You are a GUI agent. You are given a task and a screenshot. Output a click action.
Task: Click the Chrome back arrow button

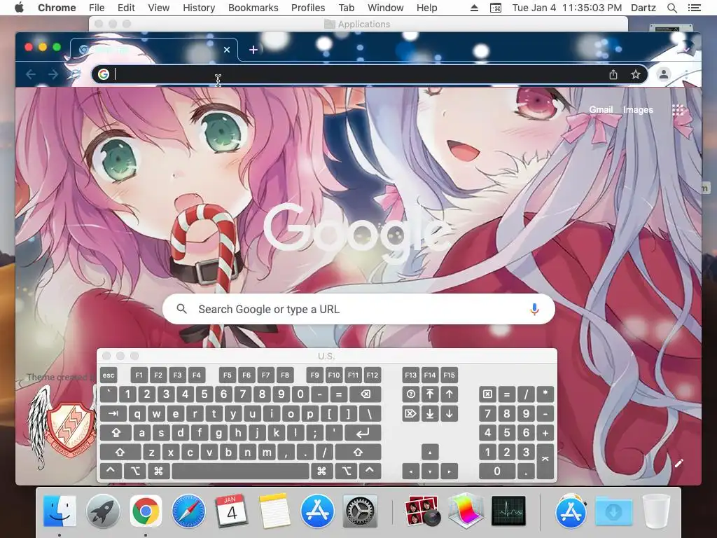pyautogui.click(x=31, y=74)
